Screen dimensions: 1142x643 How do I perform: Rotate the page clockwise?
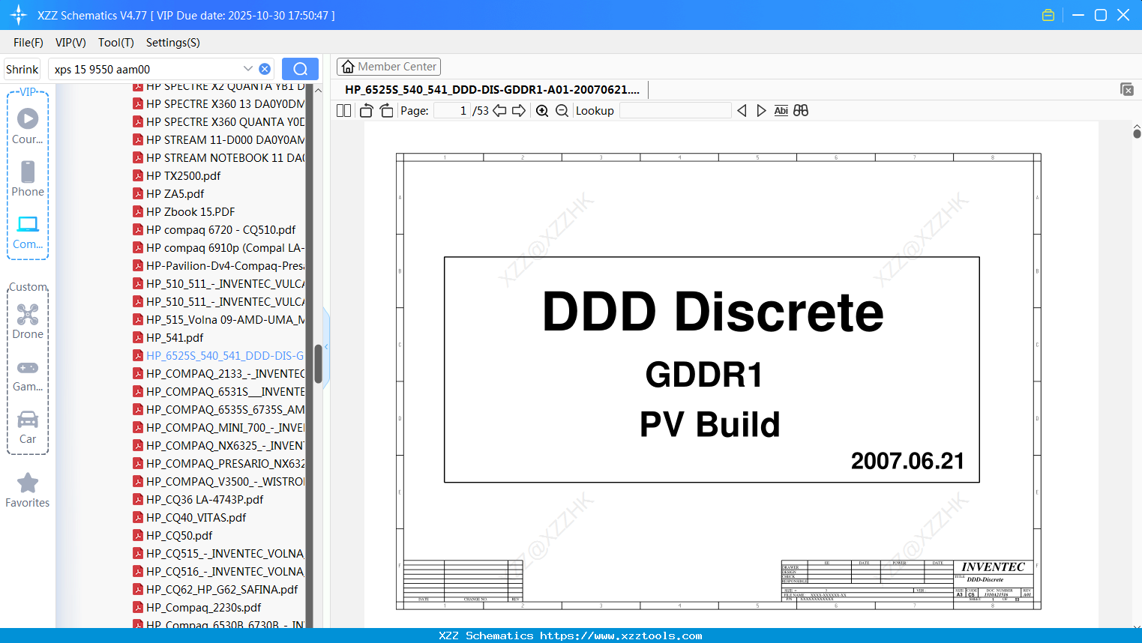[x=386, y=111]
